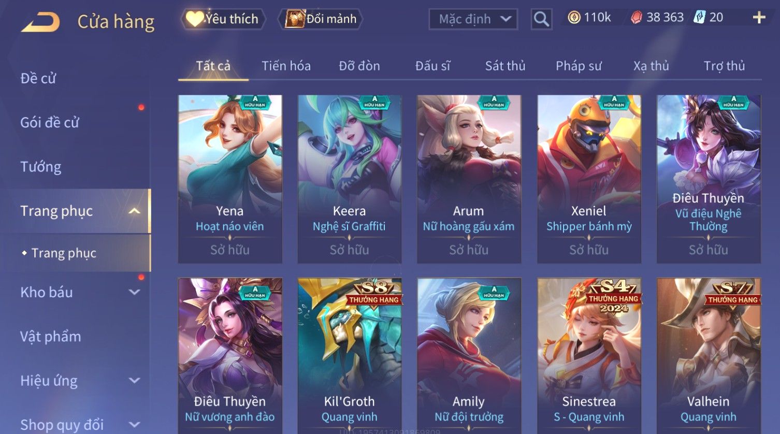Switch to the Pháp sư tab

(579, 66)
